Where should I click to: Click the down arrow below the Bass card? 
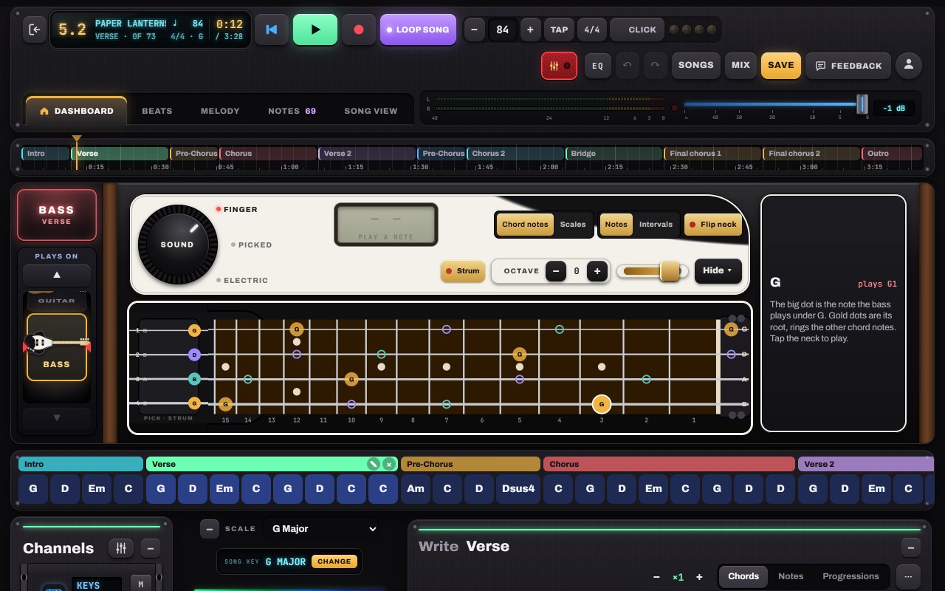(x=57, y=417)
